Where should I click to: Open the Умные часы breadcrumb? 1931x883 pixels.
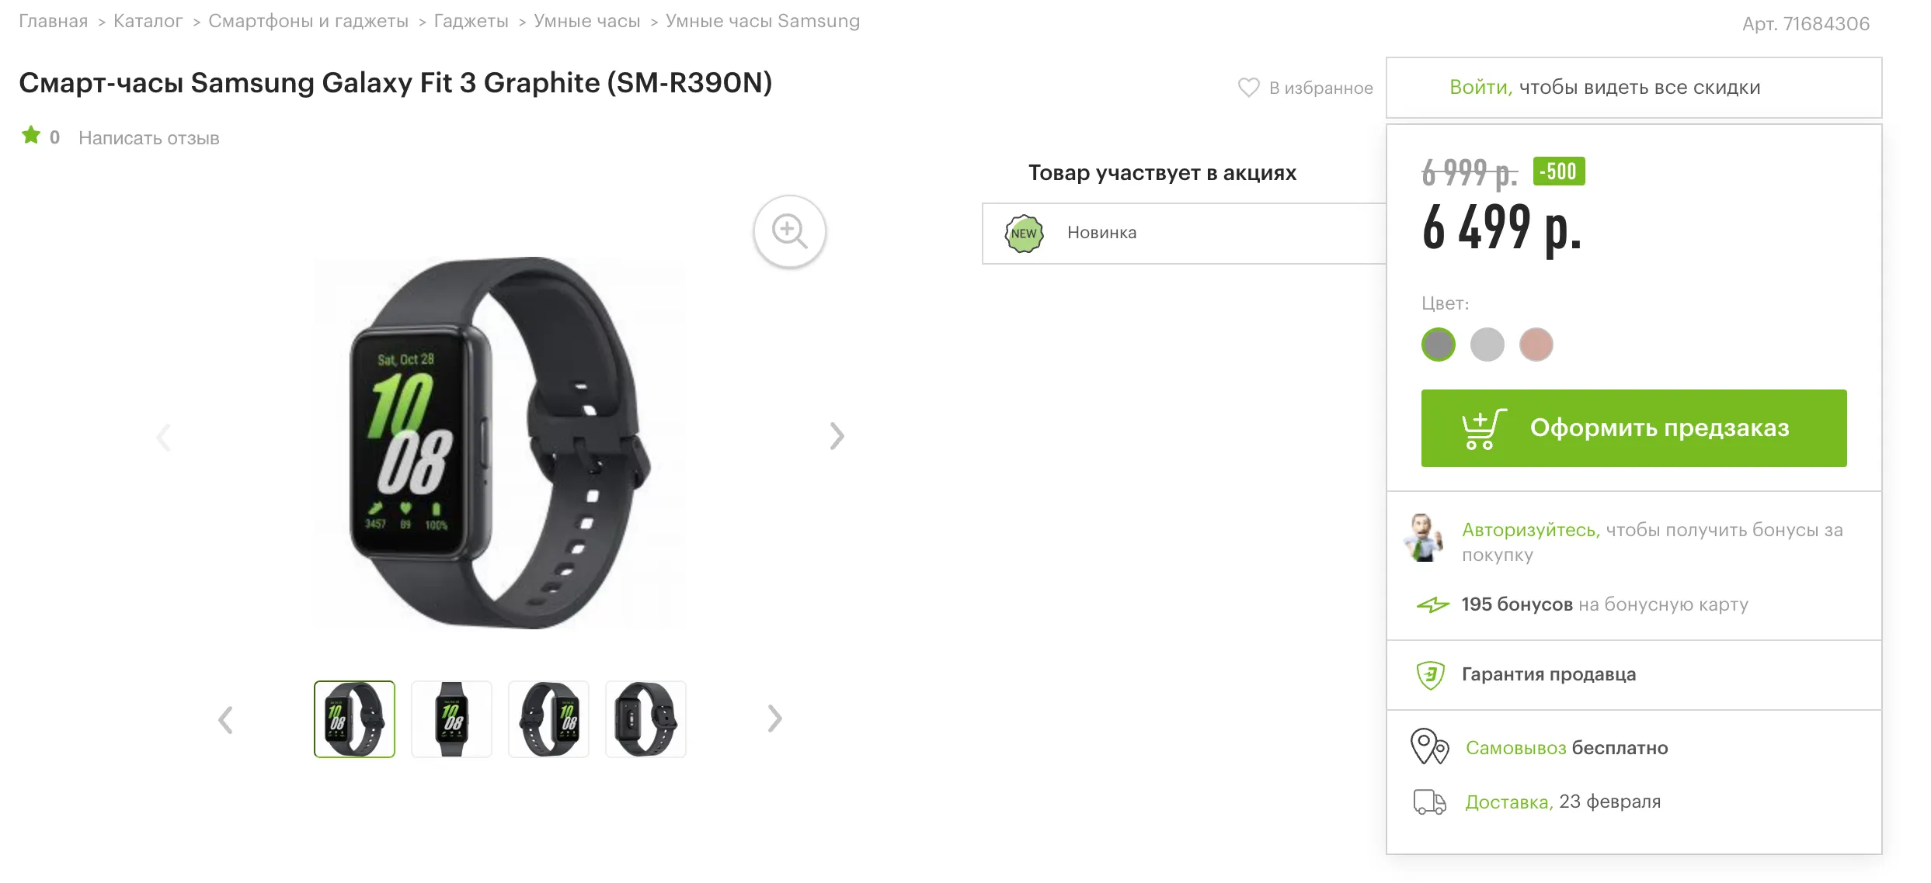point(587,21)
